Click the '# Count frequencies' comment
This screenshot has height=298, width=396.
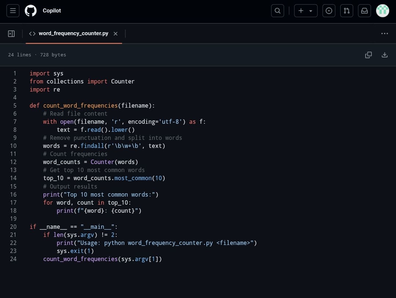75,154
